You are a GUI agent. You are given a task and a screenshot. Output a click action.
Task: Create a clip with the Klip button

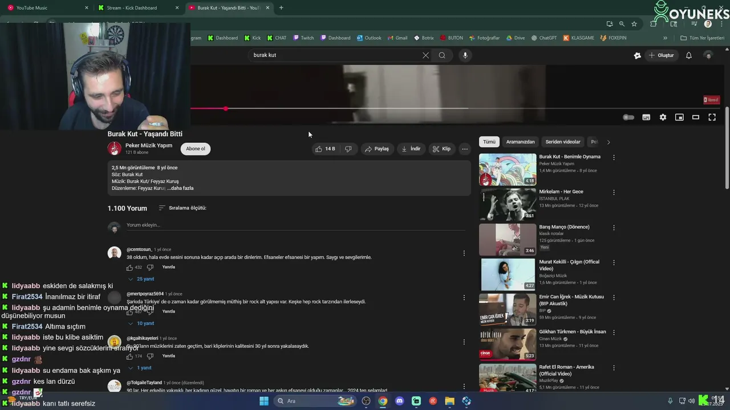pos(441,149)
